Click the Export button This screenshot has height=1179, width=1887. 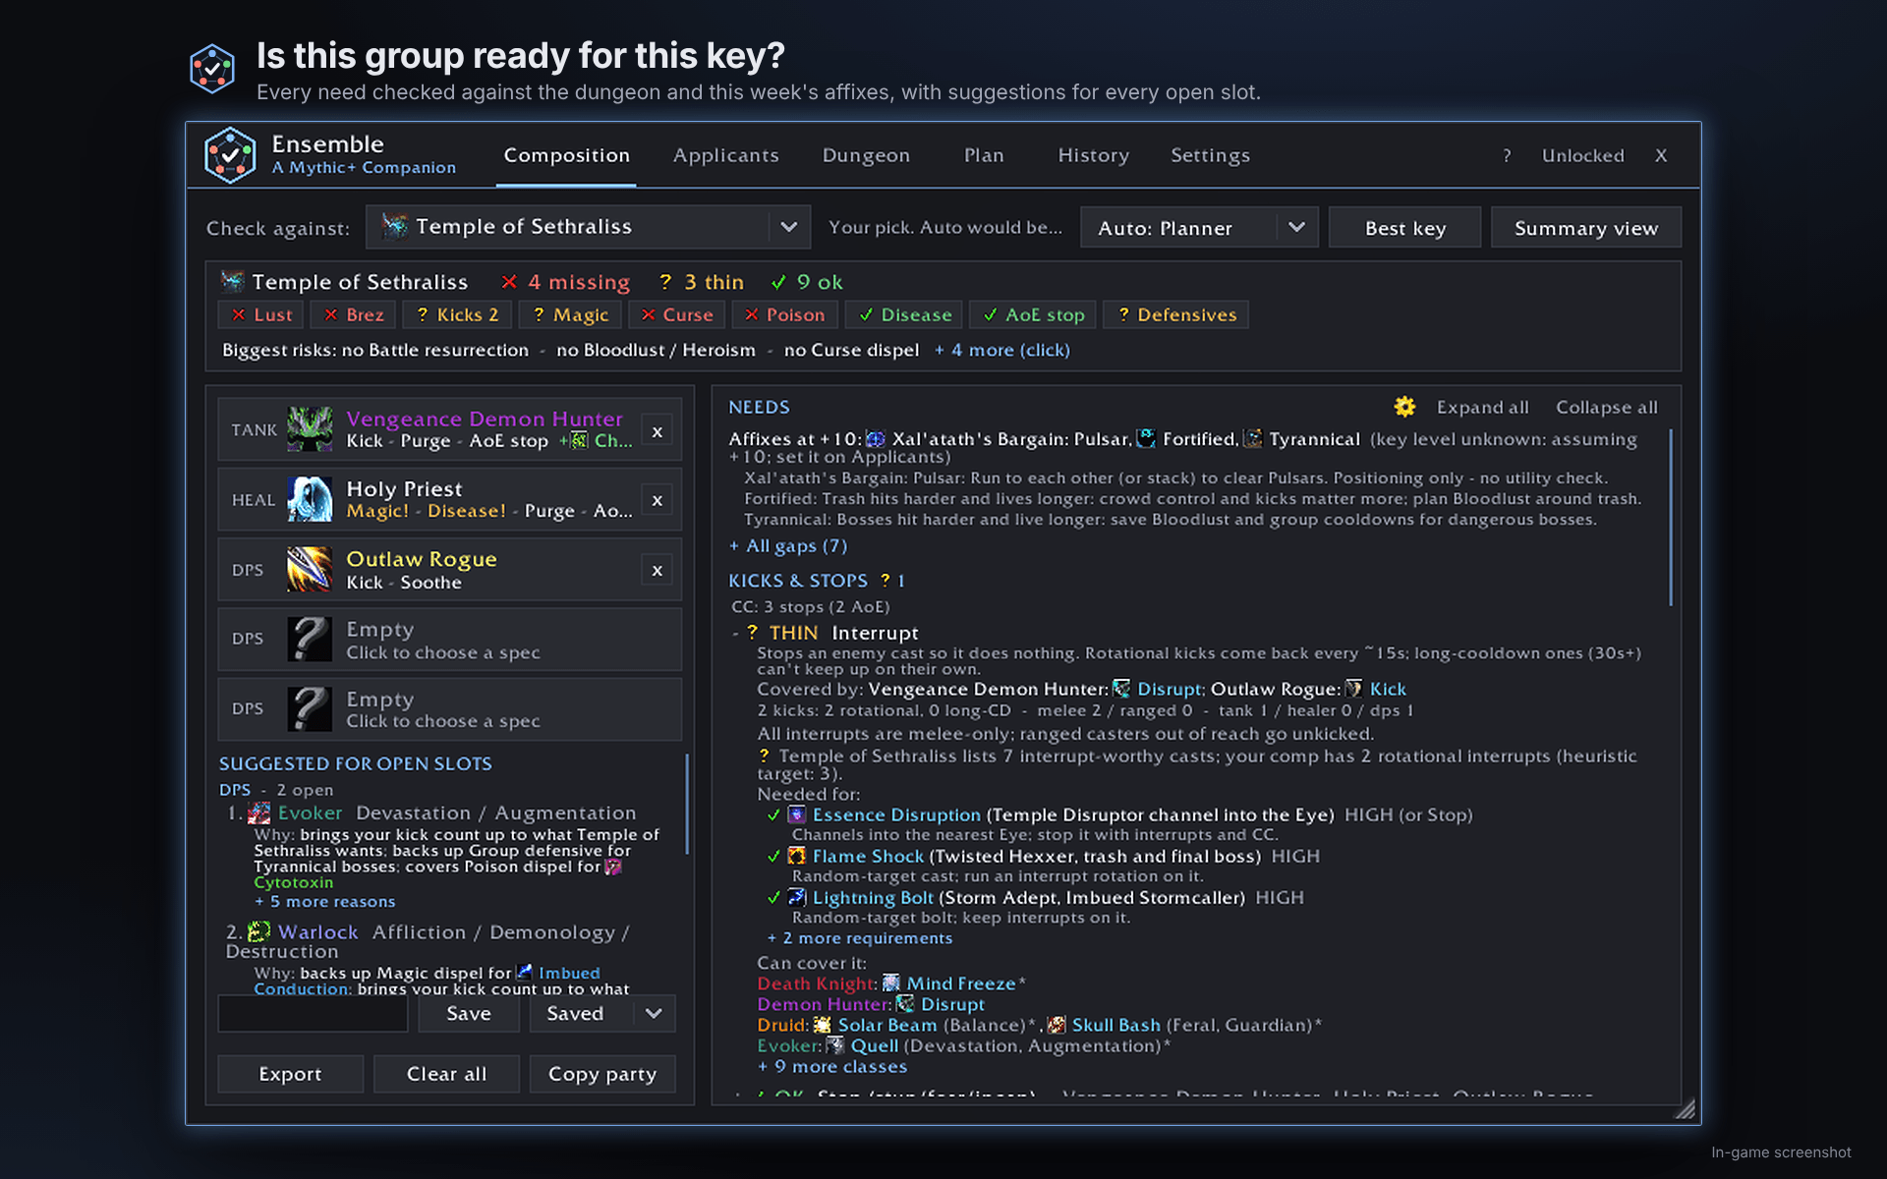click(290, 1074)
